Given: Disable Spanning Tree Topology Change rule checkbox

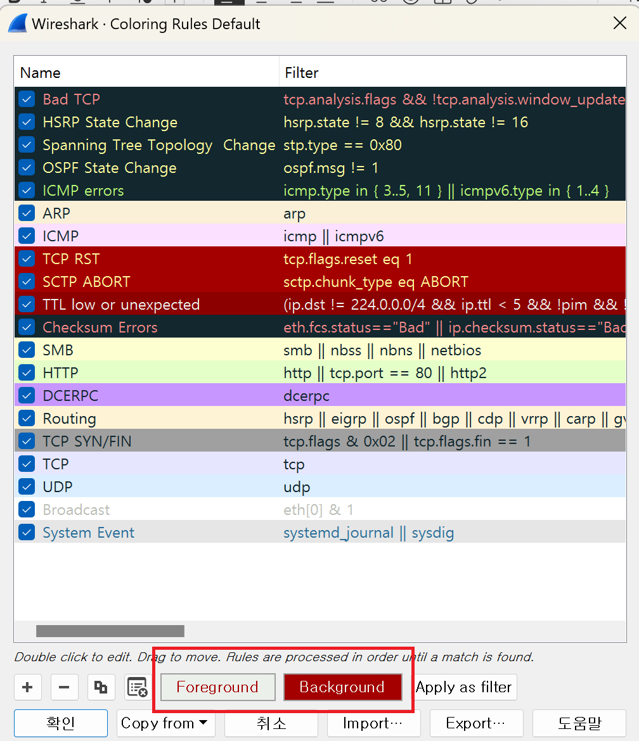Looking at the screenshot, I should [x=27, y=144].
